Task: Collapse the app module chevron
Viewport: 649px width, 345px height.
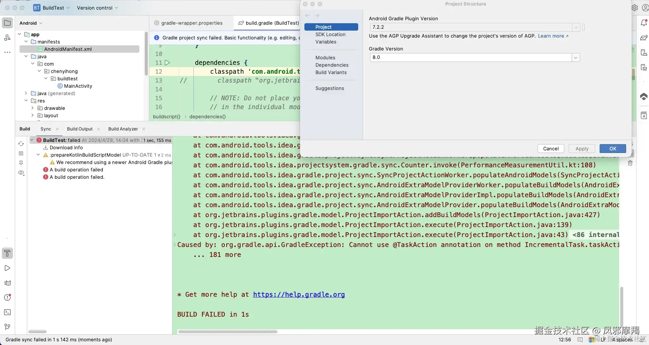Action: point(20,34)
